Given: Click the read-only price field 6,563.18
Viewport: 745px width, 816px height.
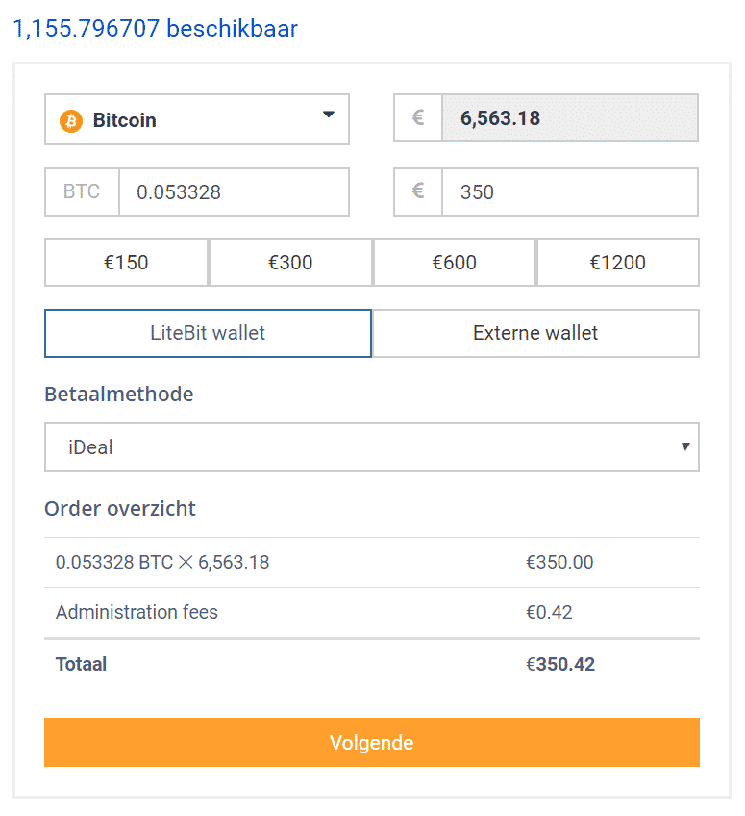Looking at the screenshot, I should 570,117.
